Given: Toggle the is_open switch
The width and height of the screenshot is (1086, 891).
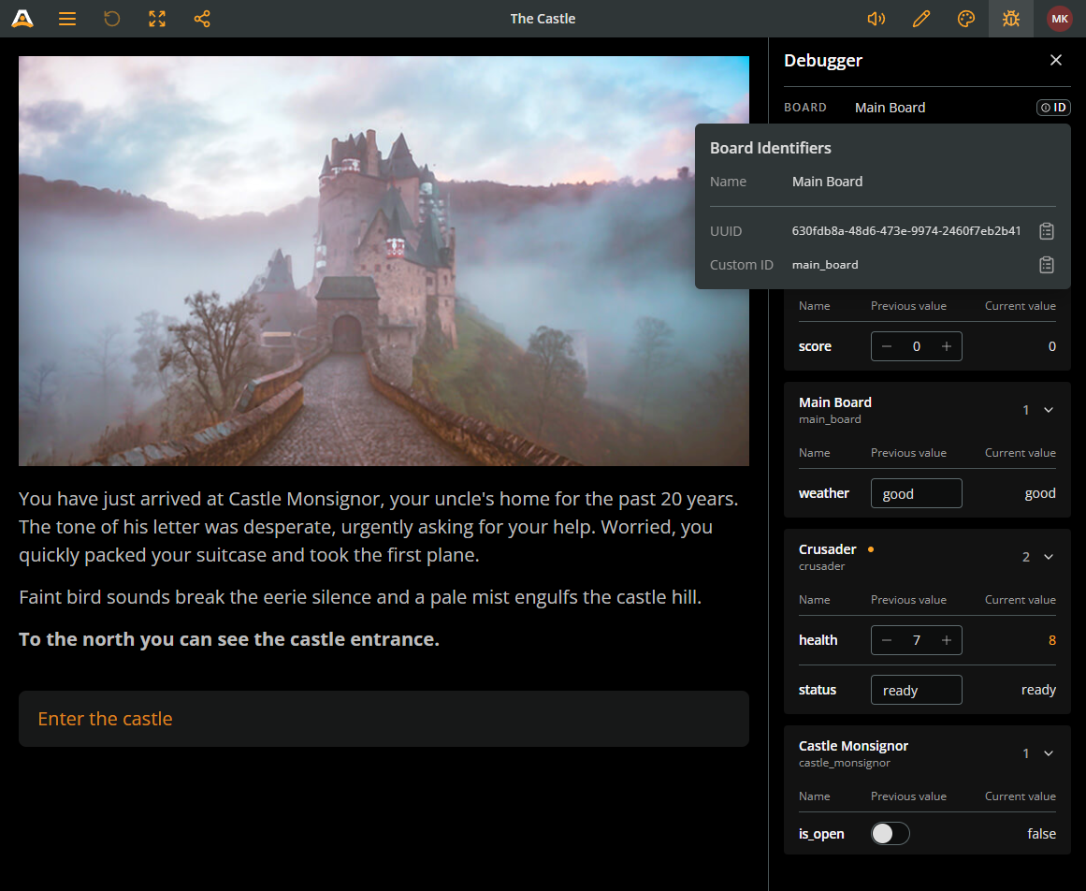Looking at the screenshot, I should [x=890, y=834].
